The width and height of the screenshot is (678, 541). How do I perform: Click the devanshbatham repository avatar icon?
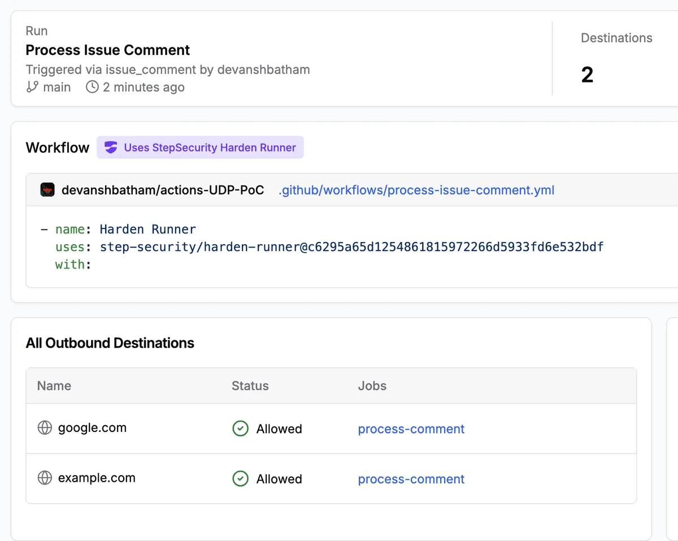coord(47,190)
